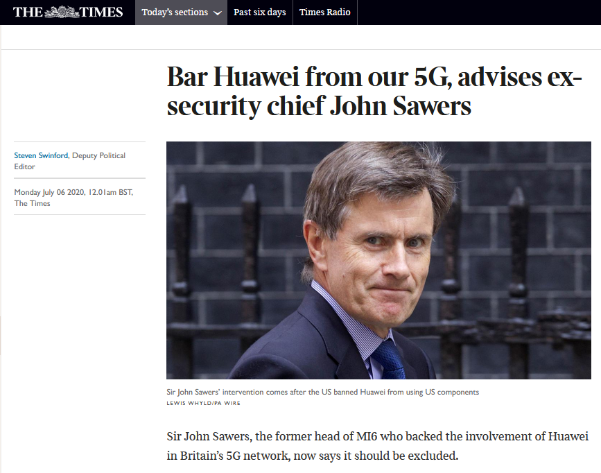Expand the Today's sections chevron arrow
601x473 pixels.
pyautogui.click(x=218, y=12)
